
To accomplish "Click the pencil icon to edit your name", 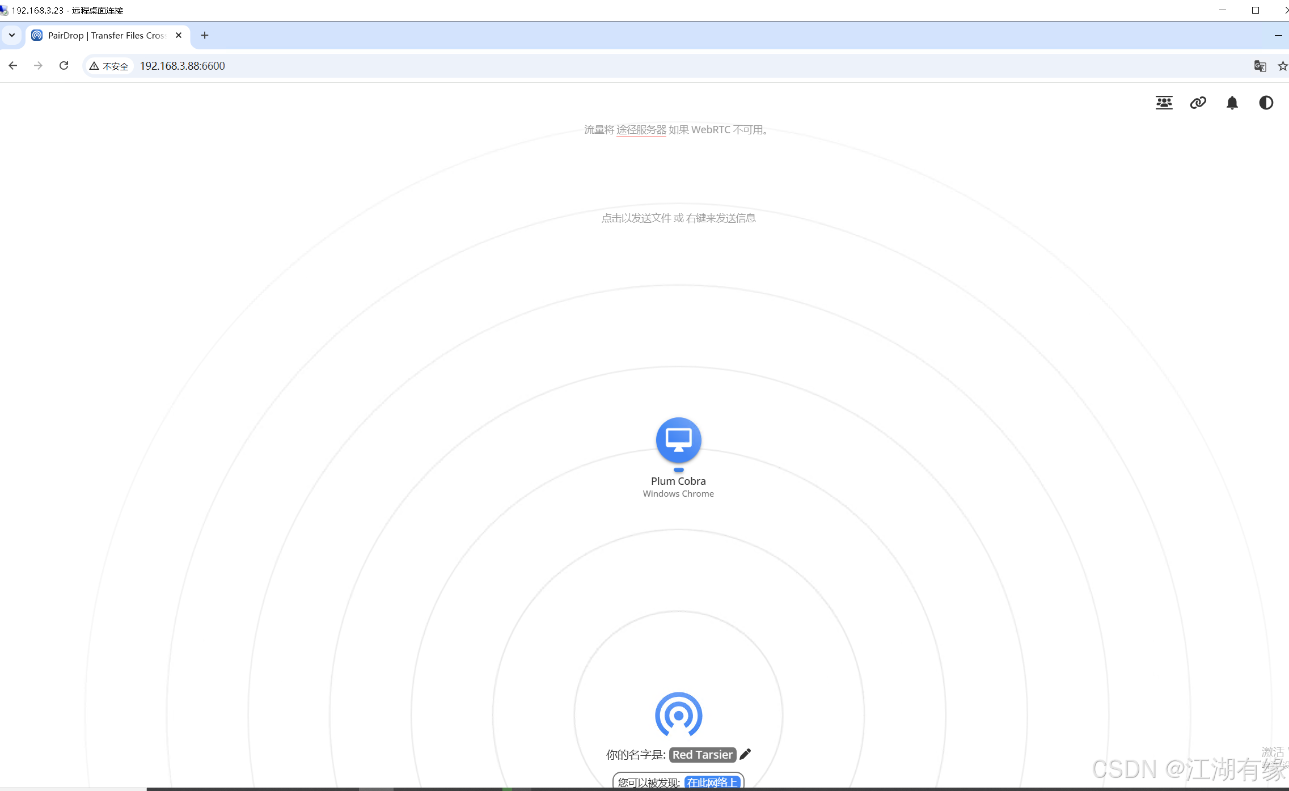I will (745, 754).
